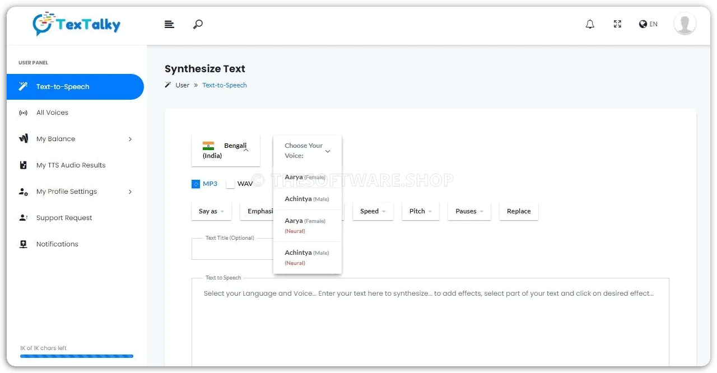Open the Pitch dropdown
717x373 pixels.
pos(421,211)
